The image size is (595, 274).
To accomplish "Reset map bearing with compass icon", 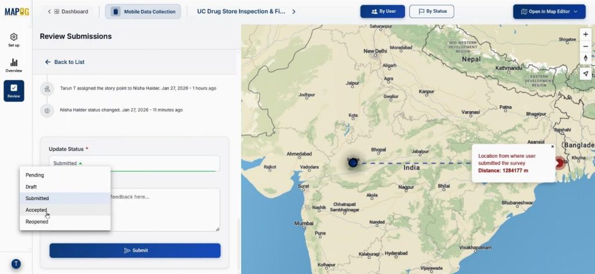I will point(586,59).
